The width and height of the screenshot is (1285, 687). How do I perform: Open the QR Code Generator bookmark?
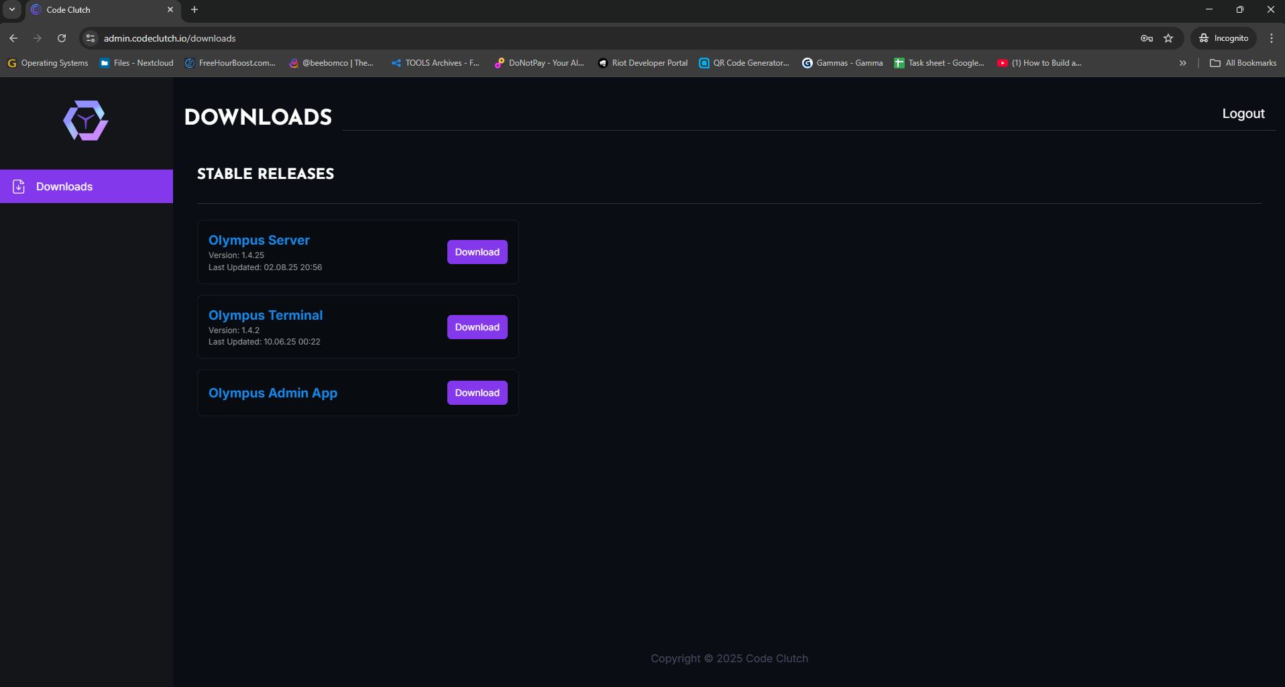744,62
